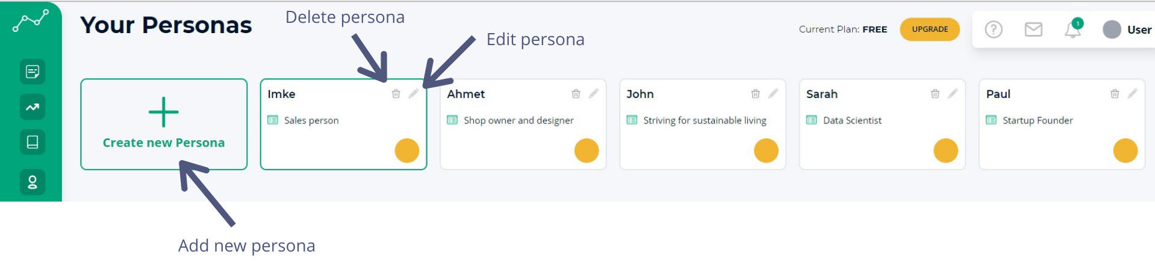The height and width of the screenshot is (275, 1155).
Task: Edit the Paul persona with pencil icon
Action: coord(1133,93)
